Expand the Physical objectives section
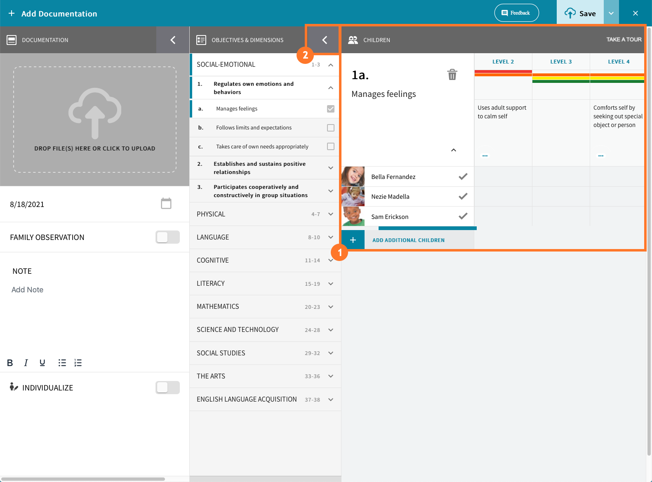The height and width of the screenshot is (482, 652). 330,214
